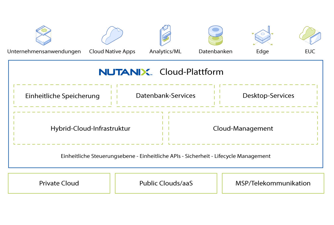
Task: Select the Cloud-Management box
Action: pos(243,128)
